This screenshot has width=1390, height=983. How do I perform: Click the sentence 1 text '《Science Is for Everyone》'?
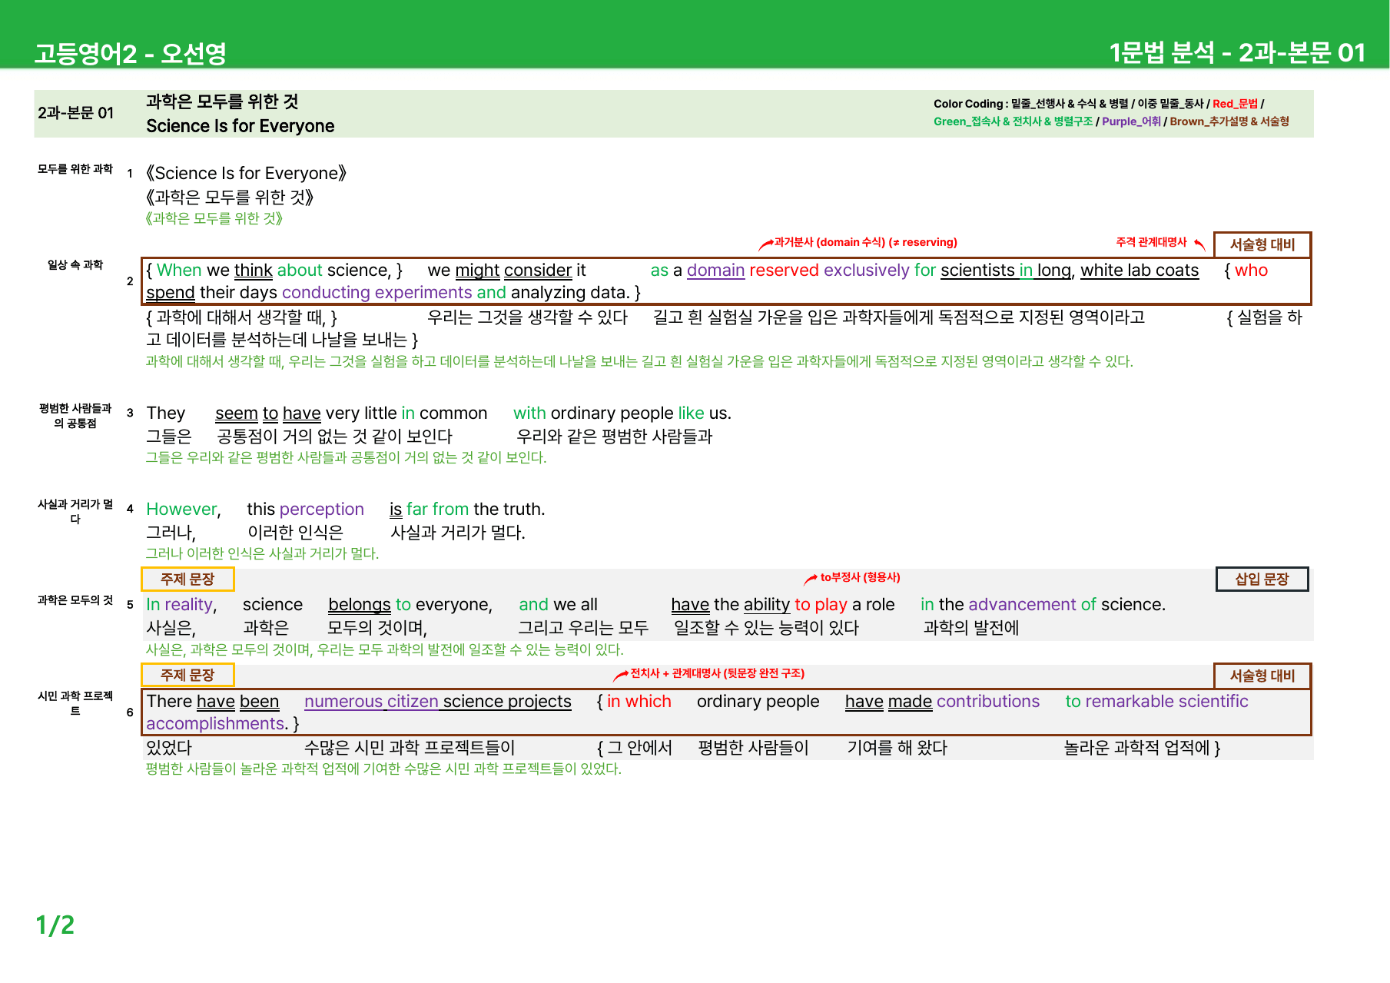[247, 173]
